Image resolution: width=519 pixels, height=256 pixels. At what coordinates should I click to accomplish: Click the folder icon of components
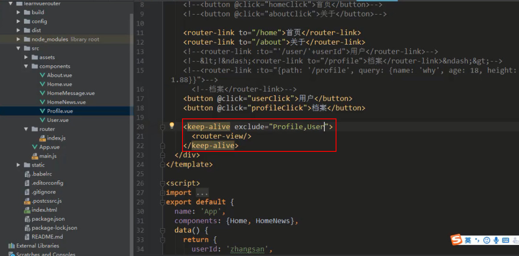[x=34, y=66]
